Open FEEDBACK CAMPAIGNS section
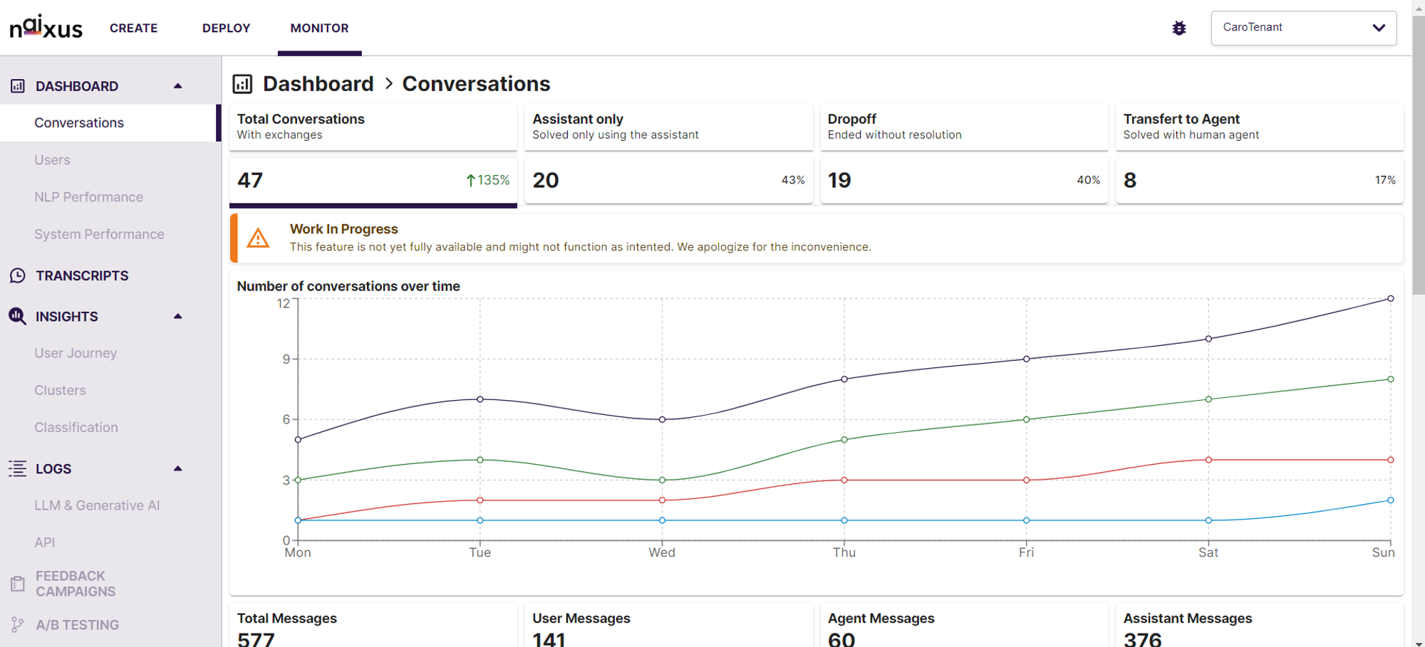1425x647 pixels. point(76,584)
